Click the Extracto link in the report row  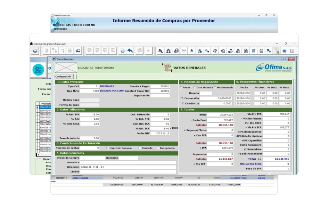[261, 178]
